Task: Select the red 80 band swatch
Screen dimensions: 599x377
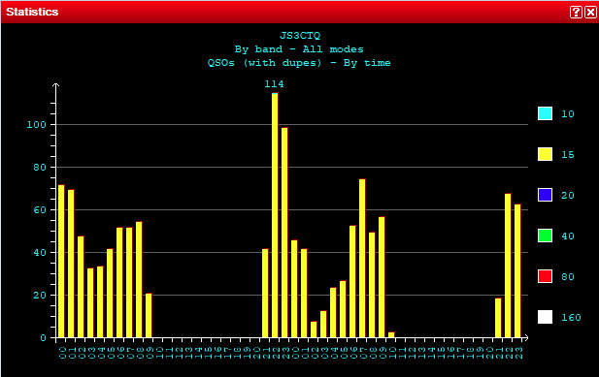Action: tap(545, 276)
